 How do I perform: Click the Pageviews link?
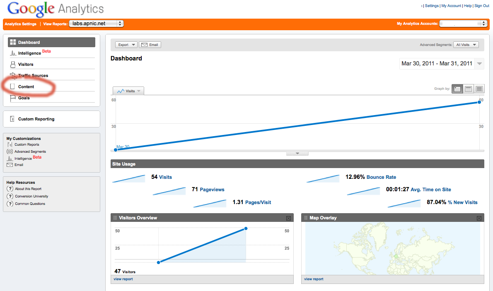(x=212, y=190)
